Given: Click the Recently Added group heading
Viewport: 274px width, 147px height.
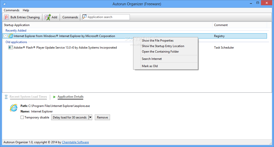Looking at the screenshot, I should coord(16,30).
